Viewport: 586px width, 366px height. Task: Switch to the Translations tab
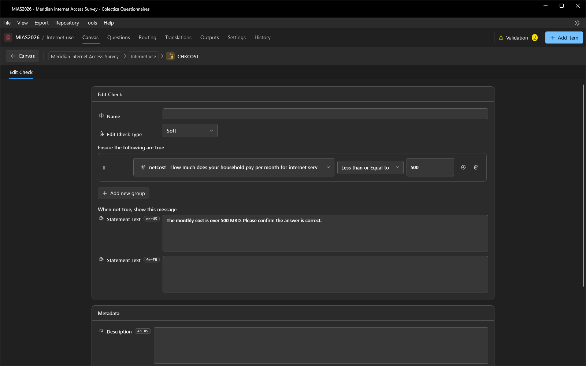click(178, 37)
